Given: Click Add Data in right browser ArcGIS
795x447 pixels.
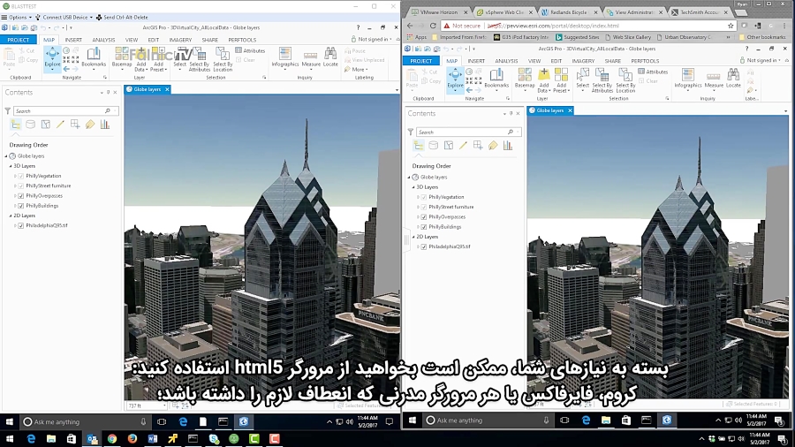Looking at the screenshot, I should point(543,80).
